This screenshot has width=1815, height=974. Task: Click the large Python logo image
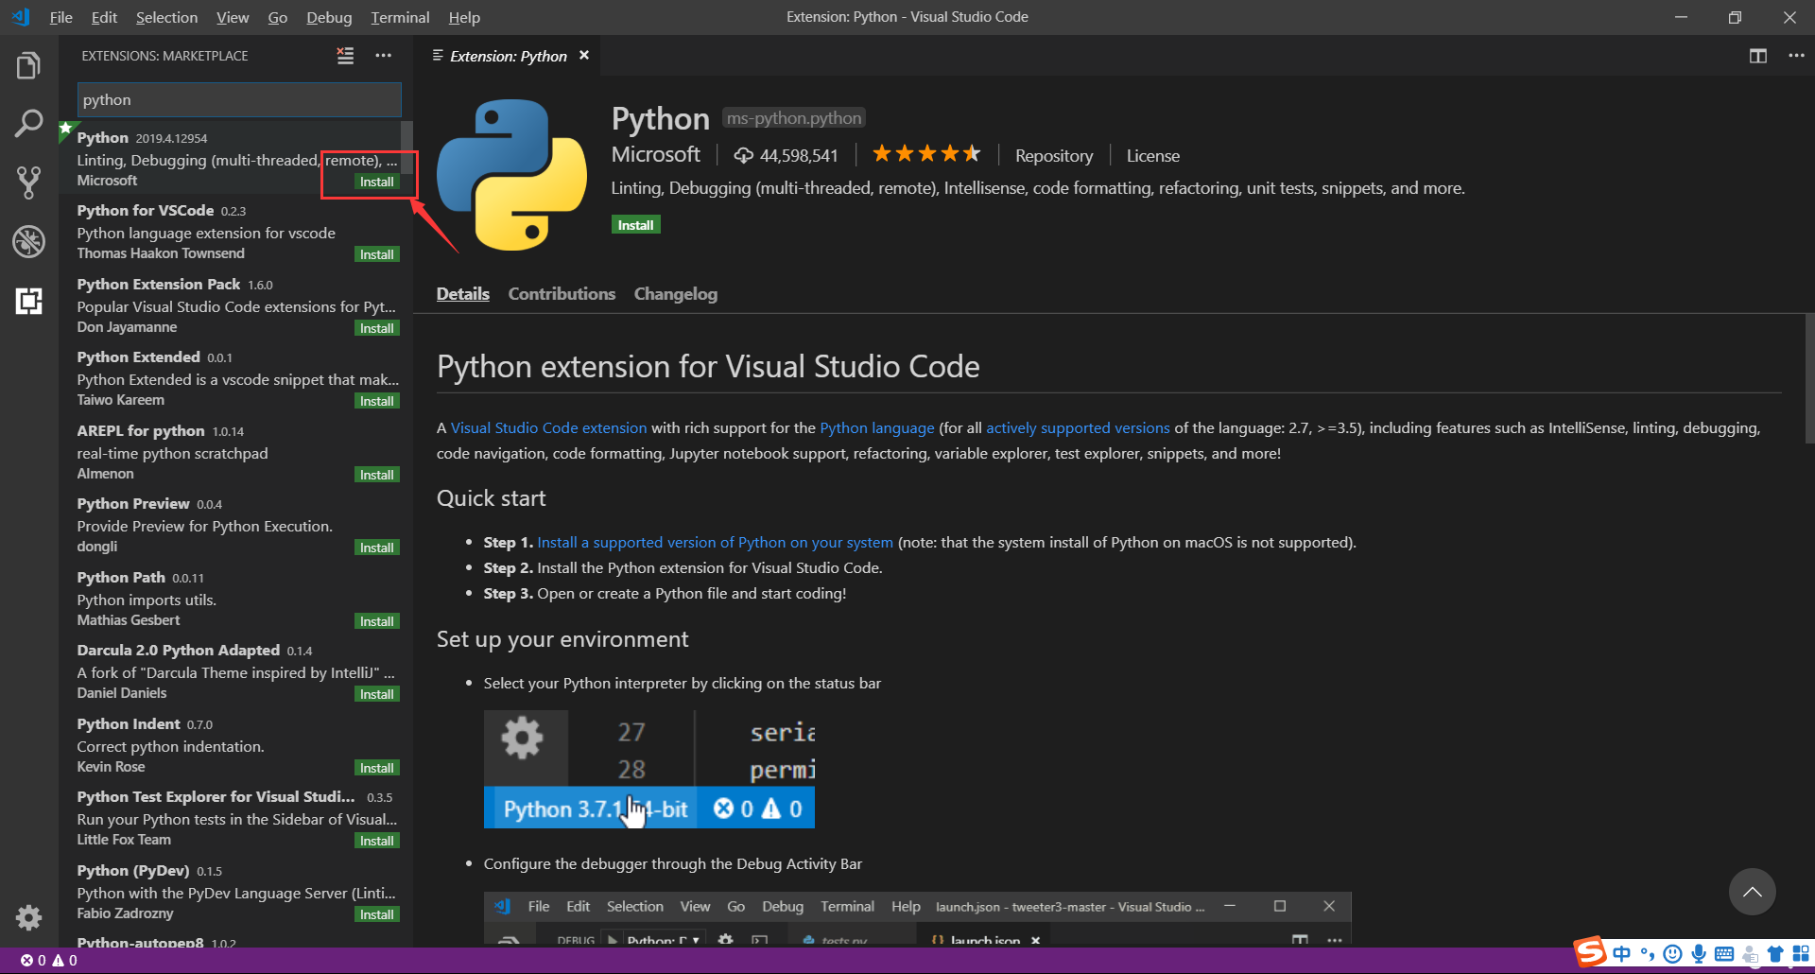pyautogui.click(x=511, y=175)
